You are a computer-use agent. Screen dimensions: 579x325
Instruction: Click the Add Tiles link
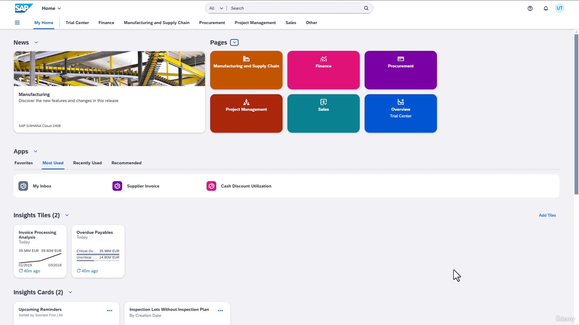click(x=547, y=215)
